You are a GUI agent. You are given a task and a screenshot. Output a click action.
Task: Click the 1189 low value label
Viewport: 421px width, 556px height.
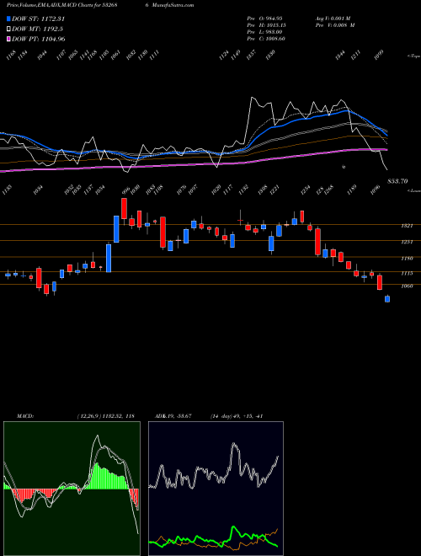click(x=353, y=190)
